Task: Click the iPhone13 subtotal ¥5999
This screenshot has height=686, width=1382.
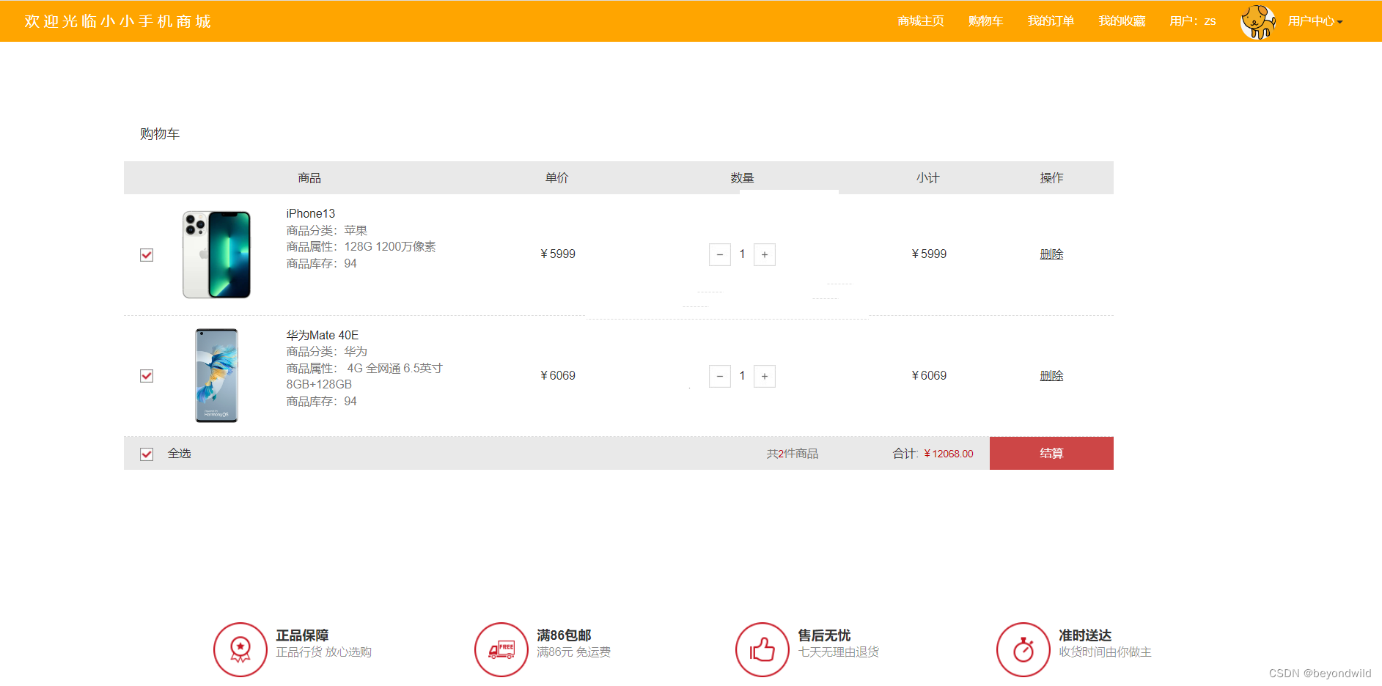Action: point(929,254)
